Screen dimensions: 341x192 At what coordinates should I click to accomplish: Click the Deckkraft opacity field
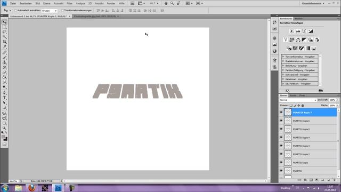click(x=332, y=100)
